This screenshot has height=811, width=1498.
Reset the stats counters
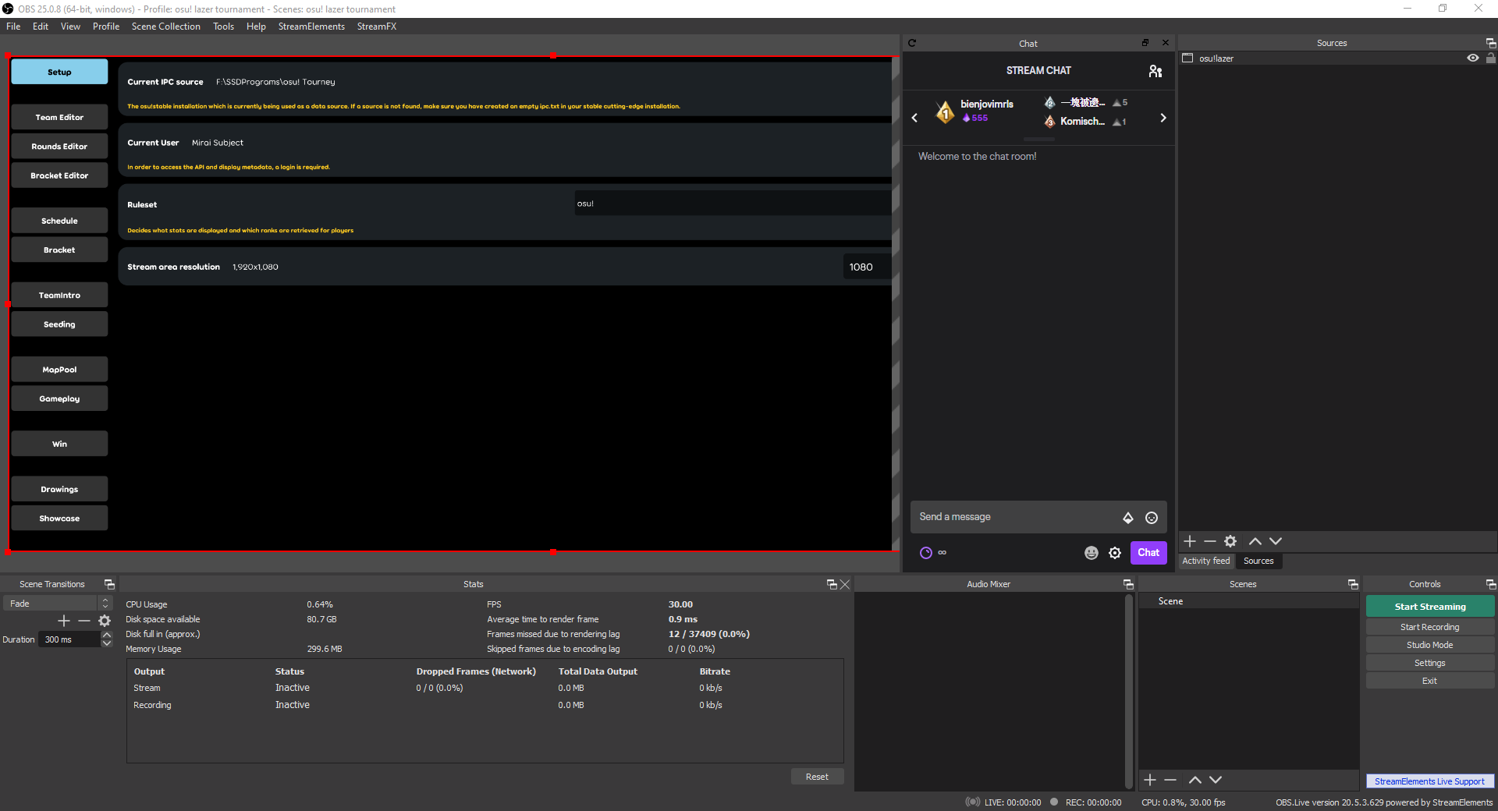[817, 777]
